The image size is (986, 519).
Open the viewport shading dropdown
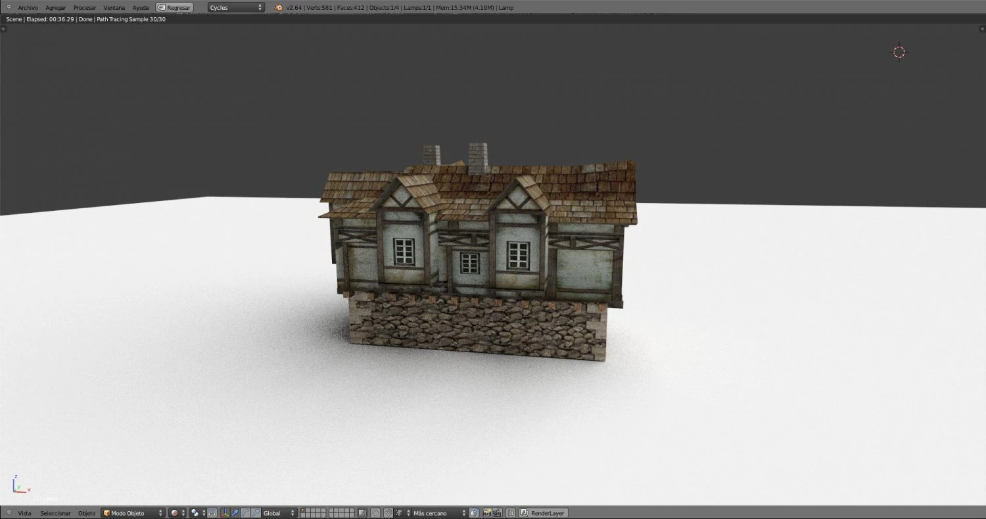click(x=177, y=513)
